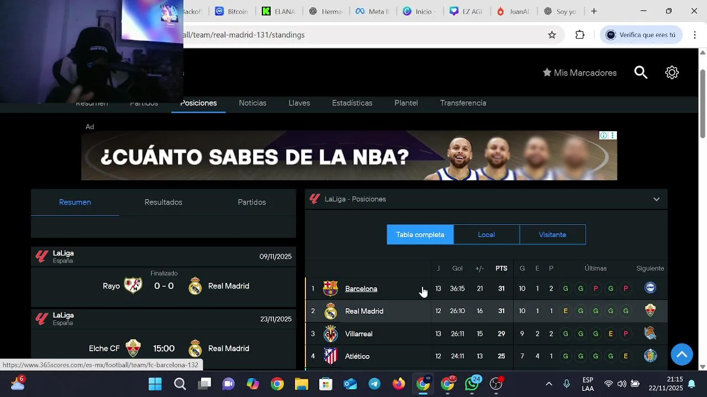Switch to the ELANA browser tab
Image resolution: width=707 pixels, height=397 pixels.
point(278,11)
